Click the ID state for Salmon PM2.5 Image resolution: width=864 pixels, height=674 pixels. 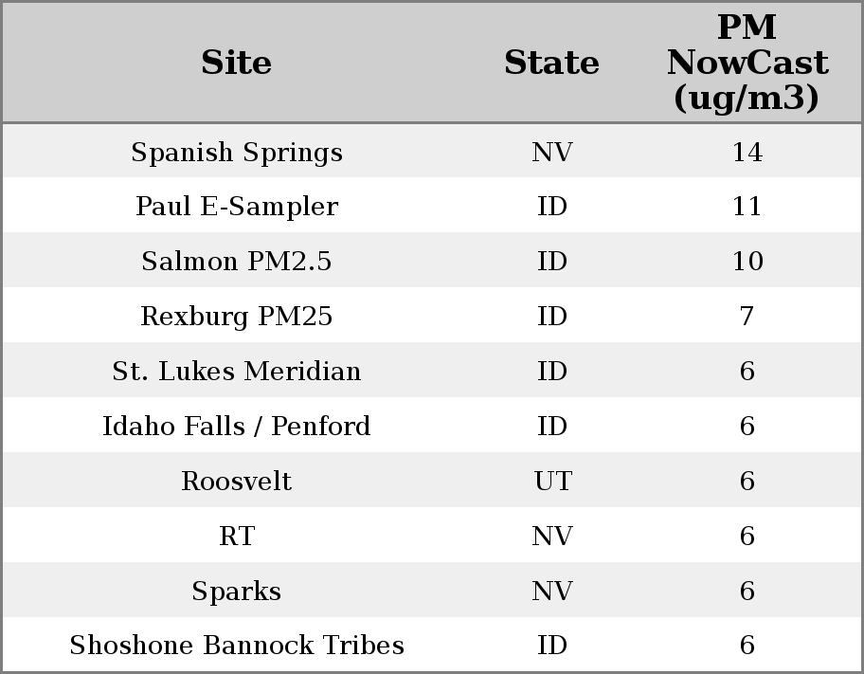[x=551, y=262]
